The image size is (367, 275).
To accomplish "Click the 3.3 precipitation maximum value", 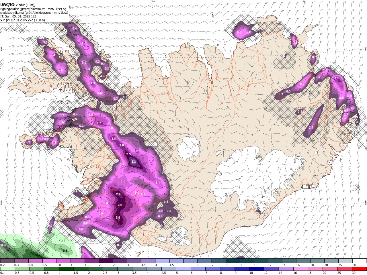I will [x=134, y=162].
